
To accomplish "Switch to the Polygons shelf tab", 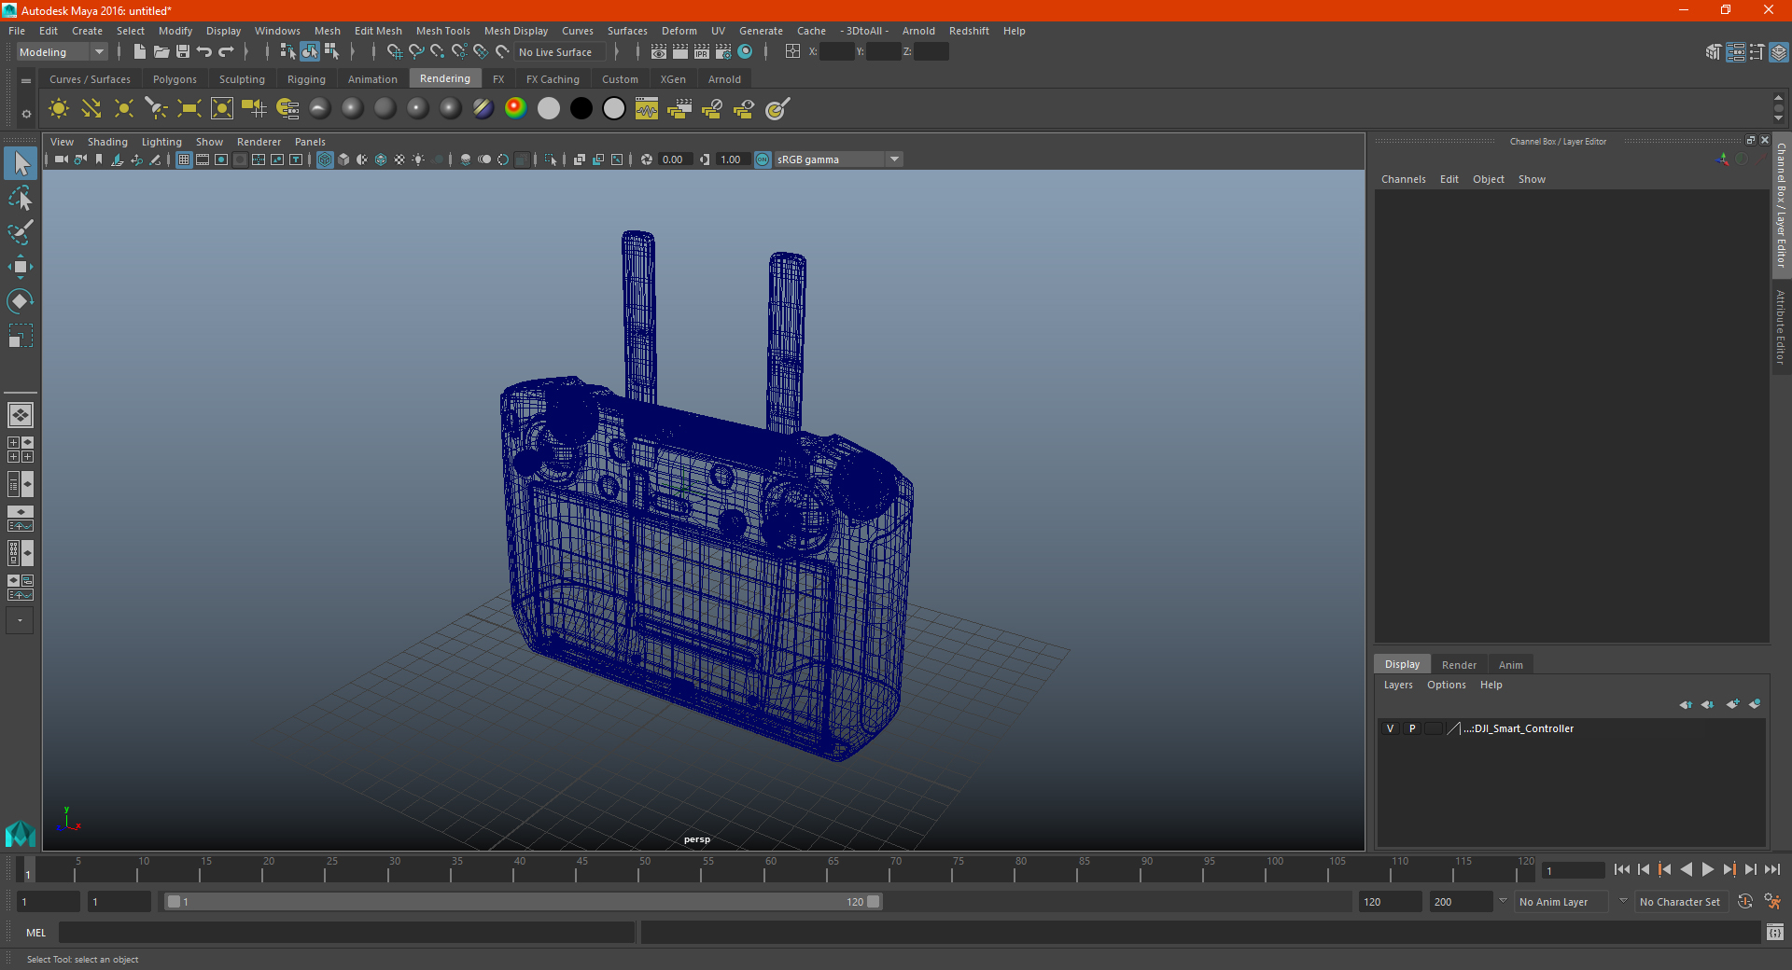I will (175, 79).
